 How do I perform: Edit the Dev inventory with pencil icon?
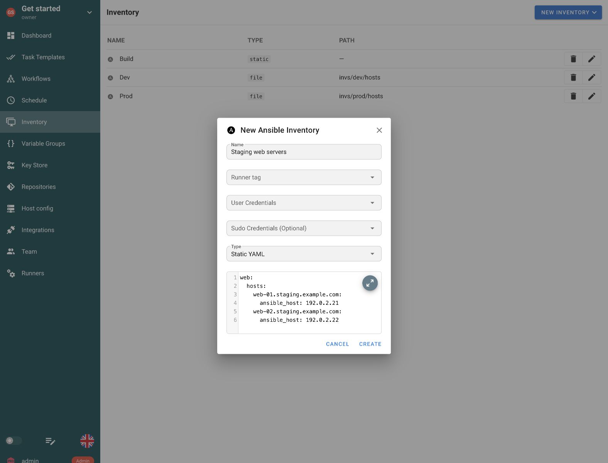point(591,77)
